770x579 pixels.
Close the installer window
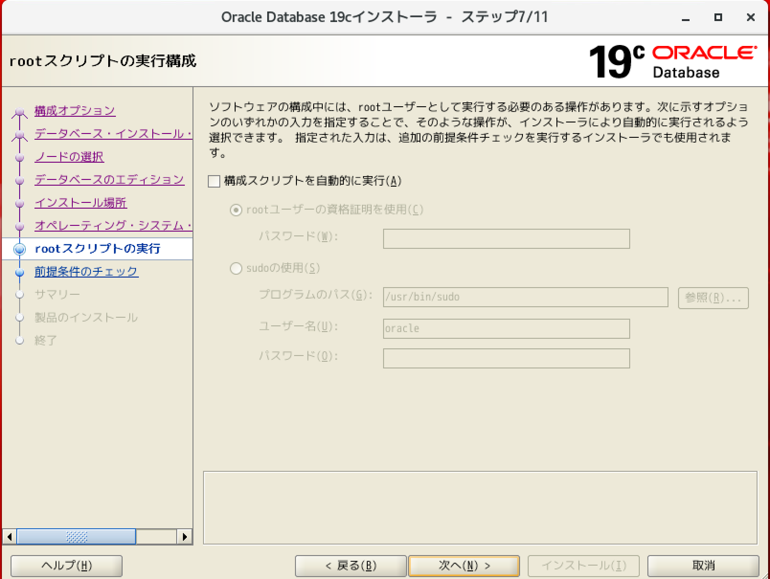751,17
